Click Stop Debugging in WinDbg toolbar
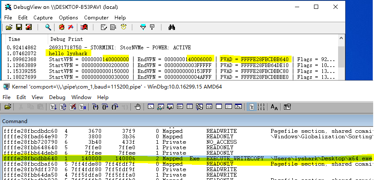 [72, 107]
